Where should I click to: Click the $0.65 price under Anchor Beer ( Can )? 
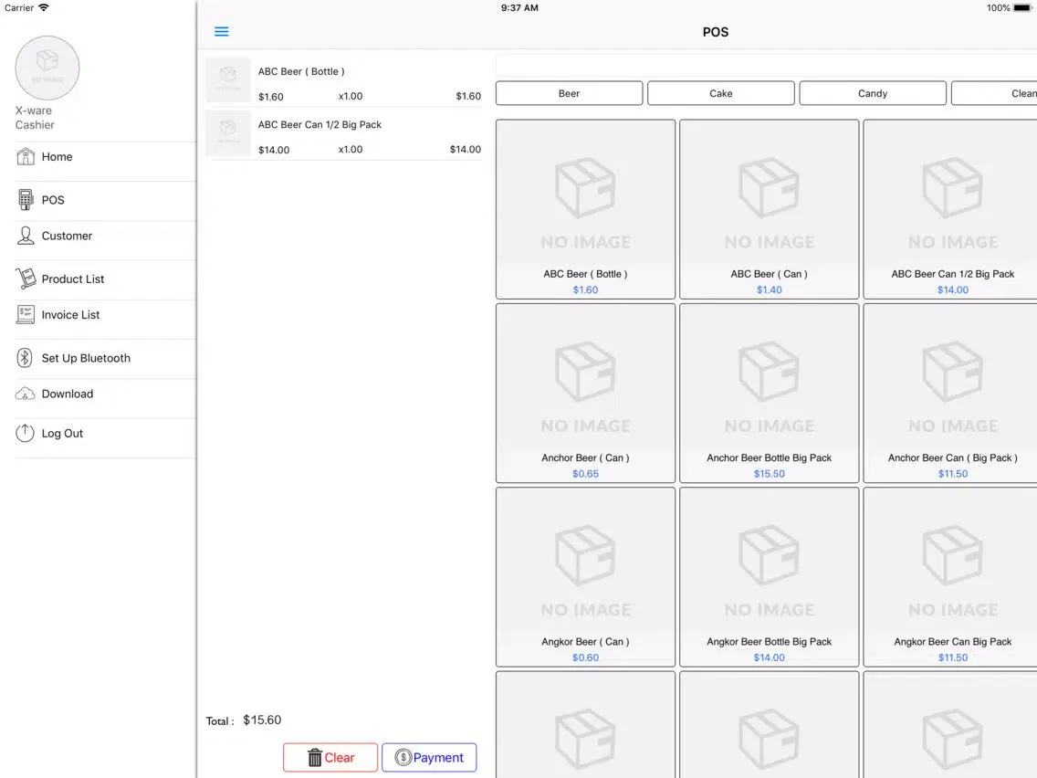pos(585,474)
